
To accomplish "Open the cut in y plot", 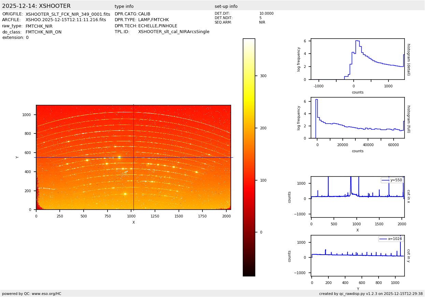I will point(357,255).
